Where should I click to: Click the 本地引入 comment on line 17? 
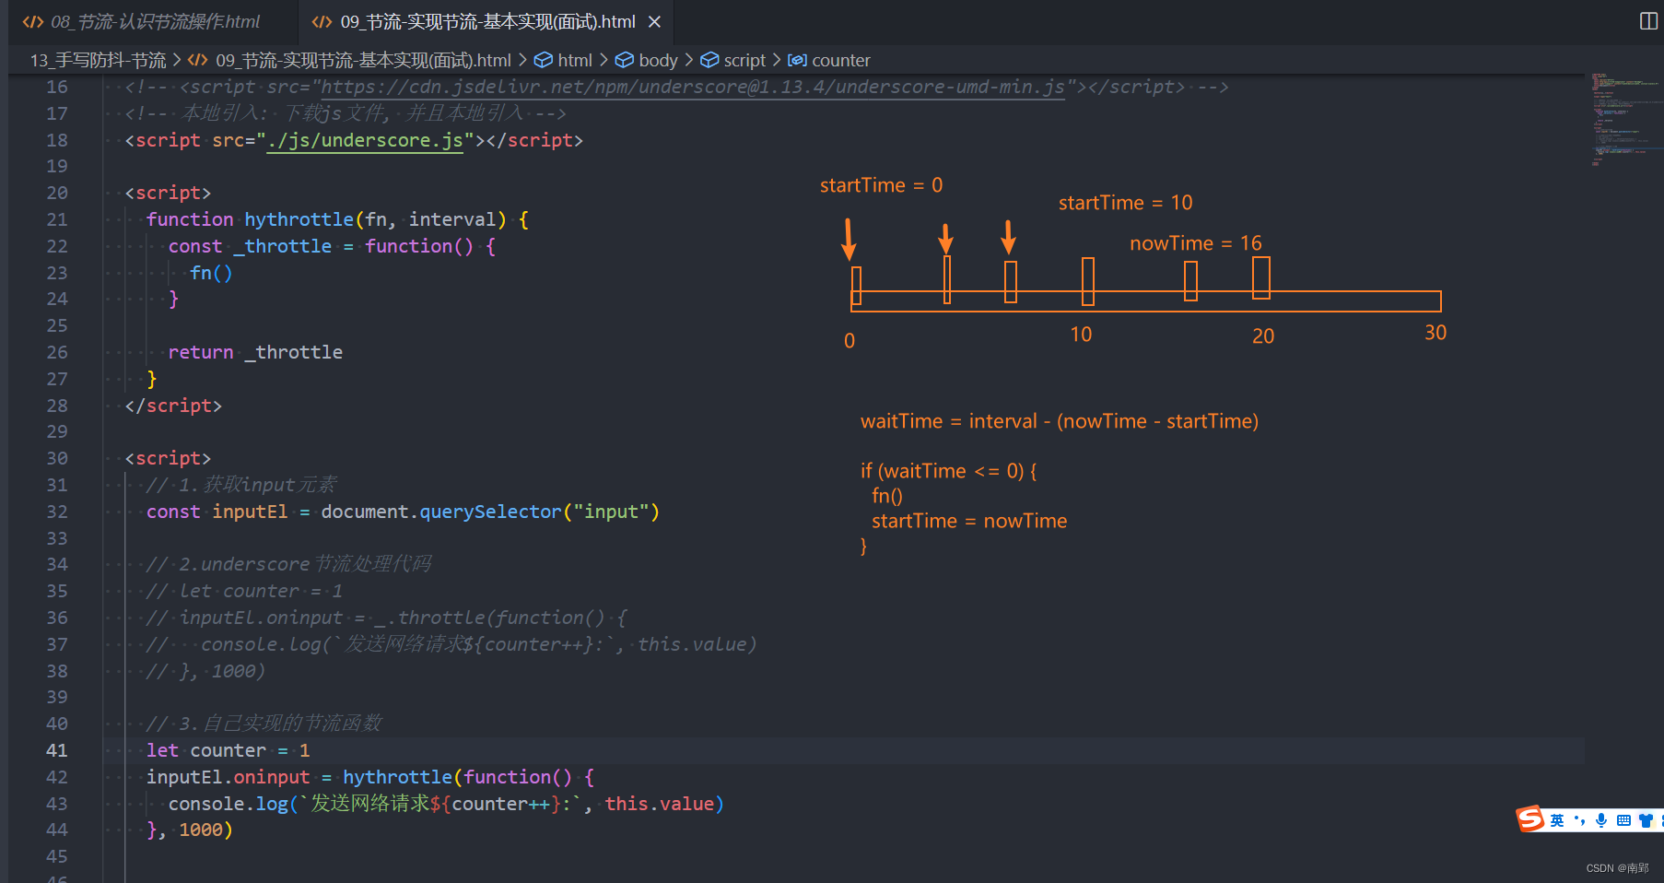point(345,113)
